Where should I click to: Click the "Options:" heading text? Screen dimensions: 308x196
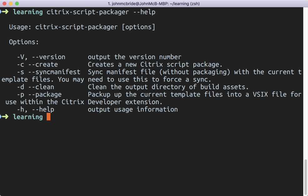[24, 42]
